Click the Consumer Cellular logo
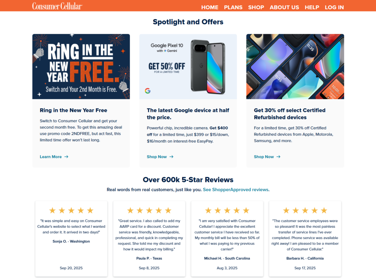The width and height of the screenshot is (376, 278). point(57,6)
